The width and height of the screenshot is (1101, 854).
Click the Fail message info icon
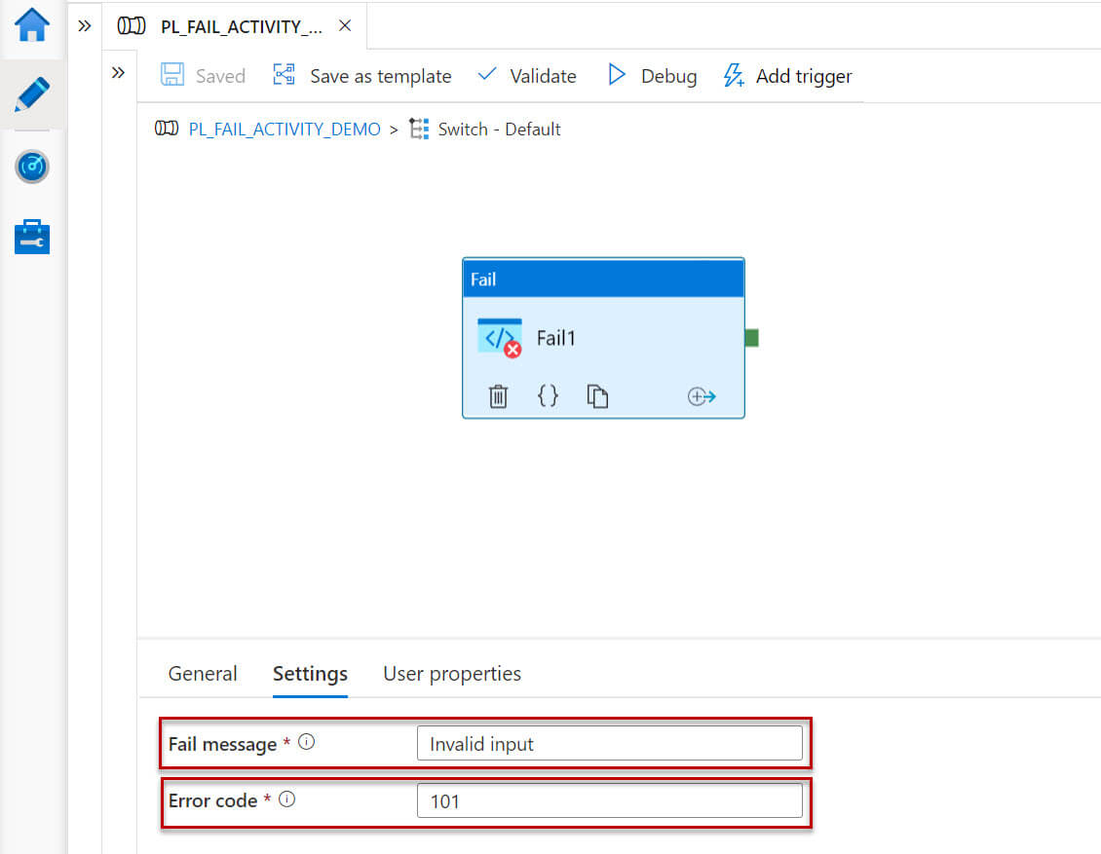coord(307,742)
